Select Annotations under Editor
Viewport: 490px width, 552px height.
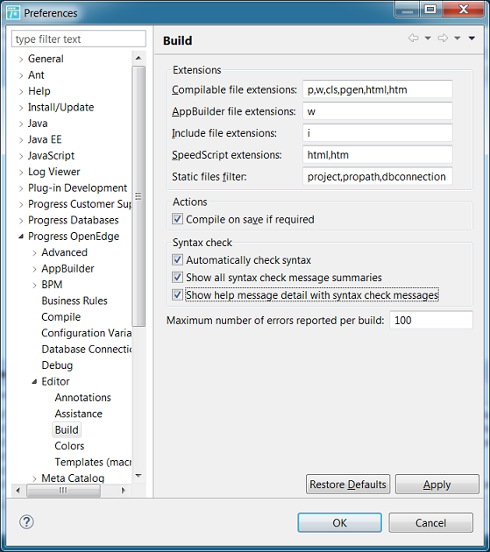click(82, 398)
